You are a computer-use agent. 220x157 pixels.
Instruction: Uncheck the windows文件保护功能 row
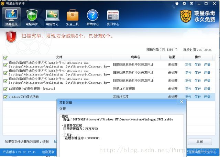(x=5, y=97)
